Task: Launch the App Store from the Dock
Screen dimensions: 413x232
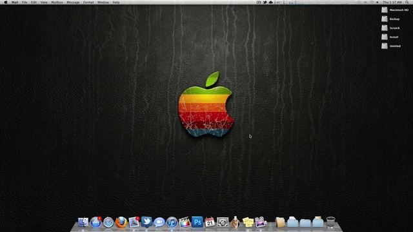Action: point(96,222)
